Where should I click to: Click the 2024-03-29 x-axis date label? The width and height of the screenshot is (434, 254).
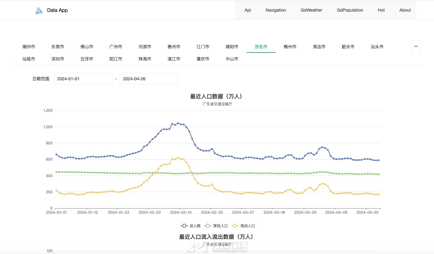pyautogui.click(x=305, y=212)
